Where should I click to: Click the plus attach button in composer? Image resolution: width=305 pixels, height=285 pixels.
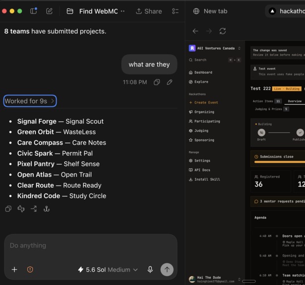(x=14, y=270)
